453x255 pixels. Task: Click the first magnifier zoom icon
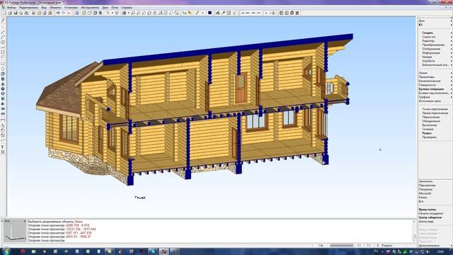tap(133, 13)
